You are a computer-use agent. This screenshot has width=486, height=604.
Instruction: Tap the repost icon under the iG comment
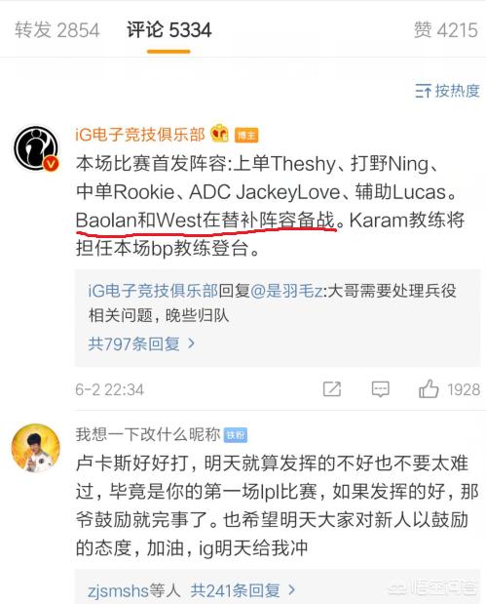[332, 389]
